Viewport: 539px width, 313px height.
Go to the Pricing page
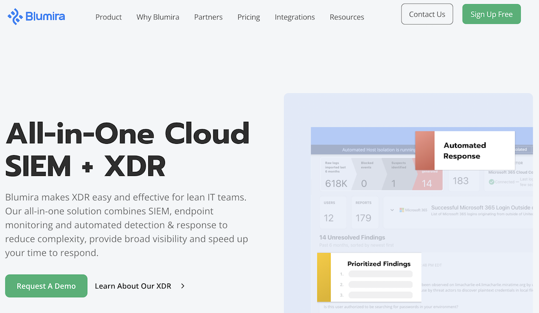(248, 17)
